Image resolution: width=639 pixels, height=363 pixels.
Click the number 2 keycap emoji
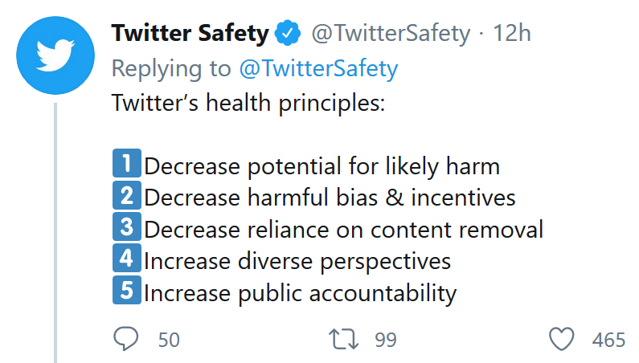pyautogui.click(x=127, y=194)
